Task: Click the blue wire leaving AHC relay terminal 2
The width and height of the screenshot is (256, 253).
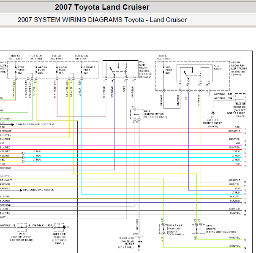Action: click(x=188, y=140)
